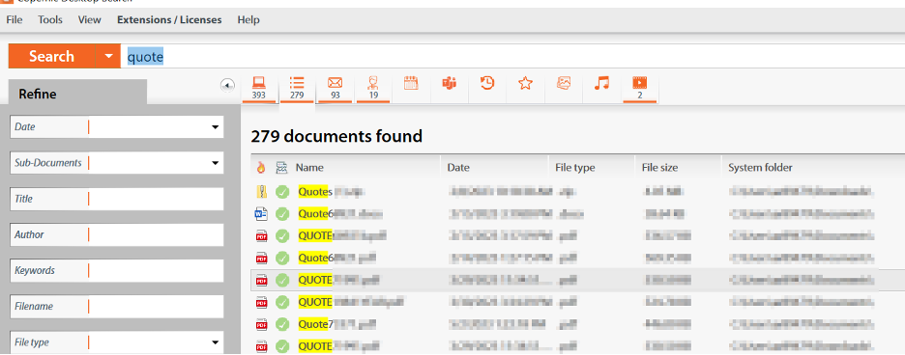Collapse the Refine panel with round arrow
Image resolution: width=905 pixels, height=355 pixels.
click(x=227, y=85)
